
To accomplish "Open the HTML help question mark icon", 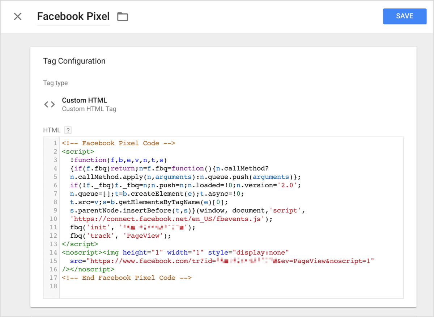I will tap(68, 130).
